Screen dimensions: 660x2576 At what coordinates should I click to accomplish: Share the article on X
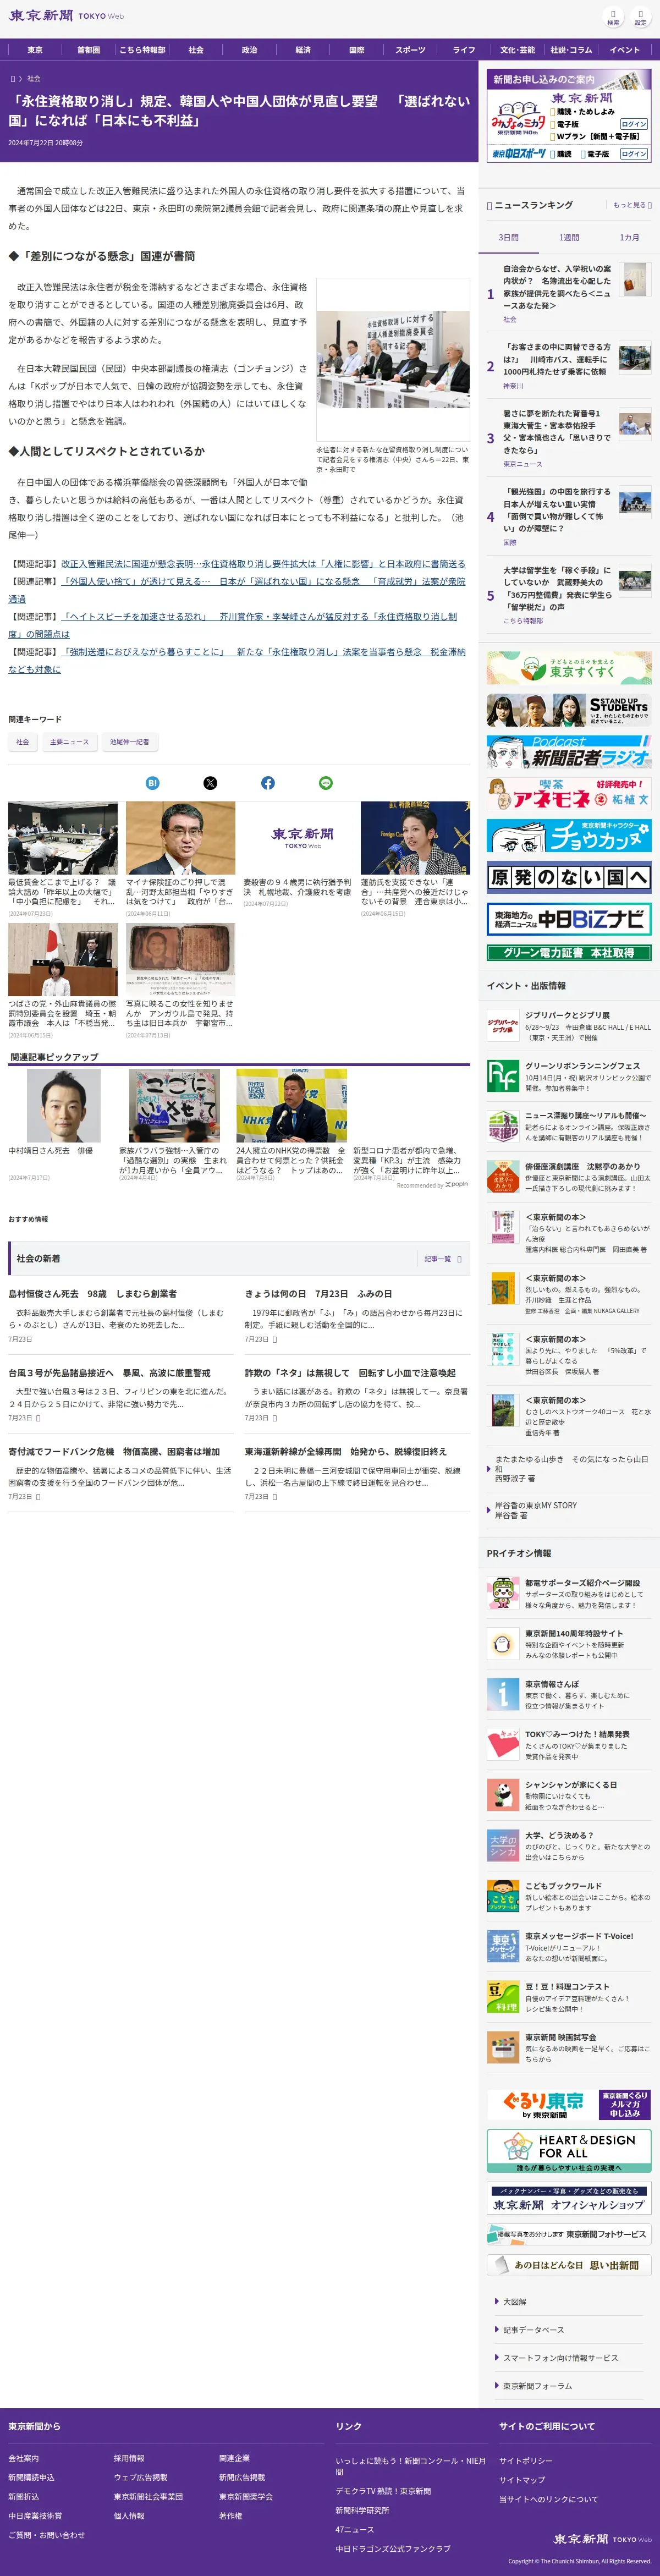210,783
